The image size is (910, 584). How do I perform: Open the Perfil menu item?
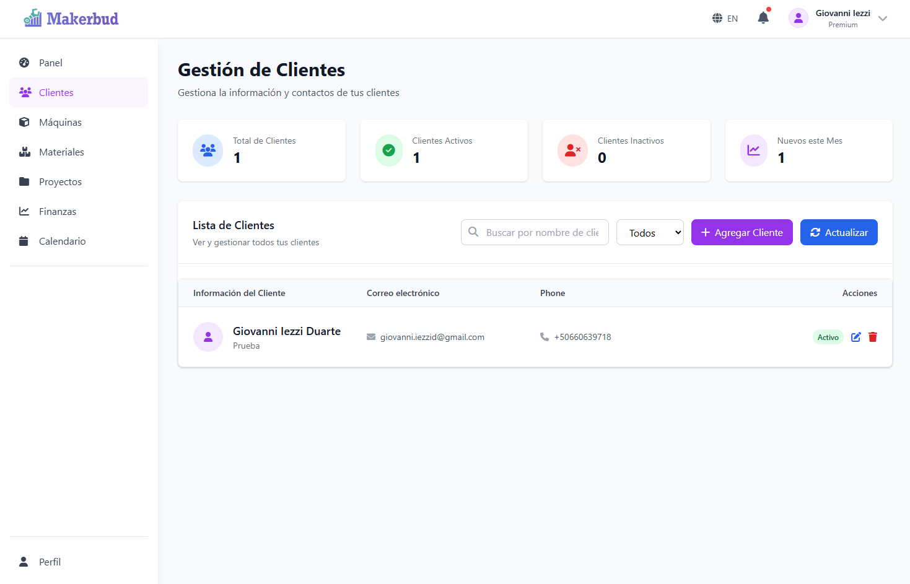point(49,562)
